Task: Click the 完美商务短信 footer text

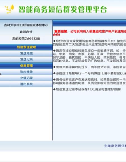Action: point(115,146)
